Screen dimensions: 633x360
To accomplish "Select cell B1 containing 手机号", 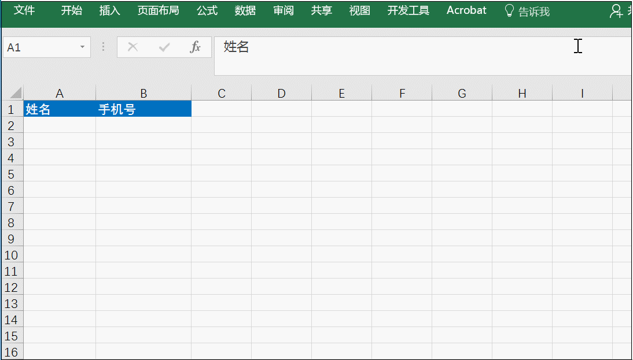I will click(143, 109).
